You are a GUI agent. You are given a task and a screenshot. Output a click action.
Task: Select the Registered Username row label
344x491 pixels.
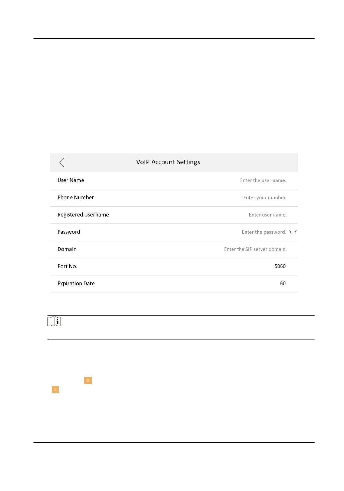pyautogui.click(x=83, y=215)
